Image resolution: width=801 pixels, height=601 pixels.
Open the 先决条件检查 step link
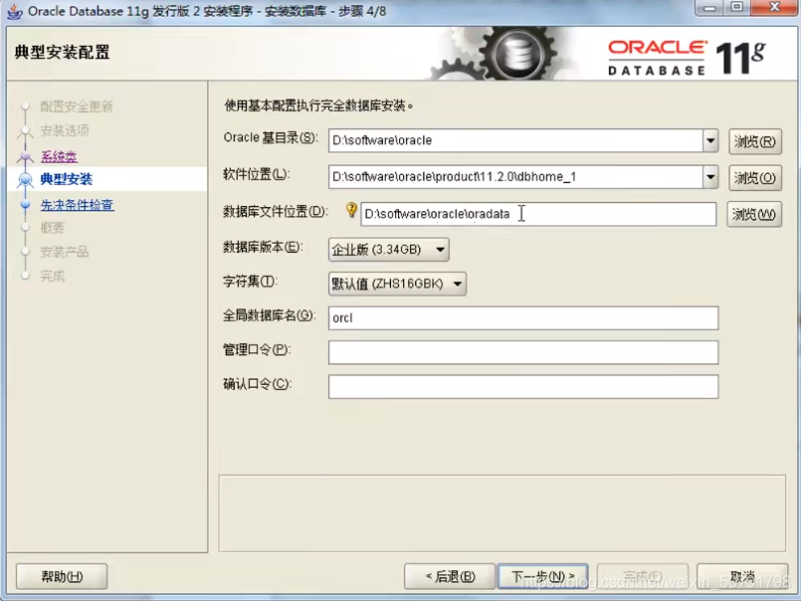(78, 205)
